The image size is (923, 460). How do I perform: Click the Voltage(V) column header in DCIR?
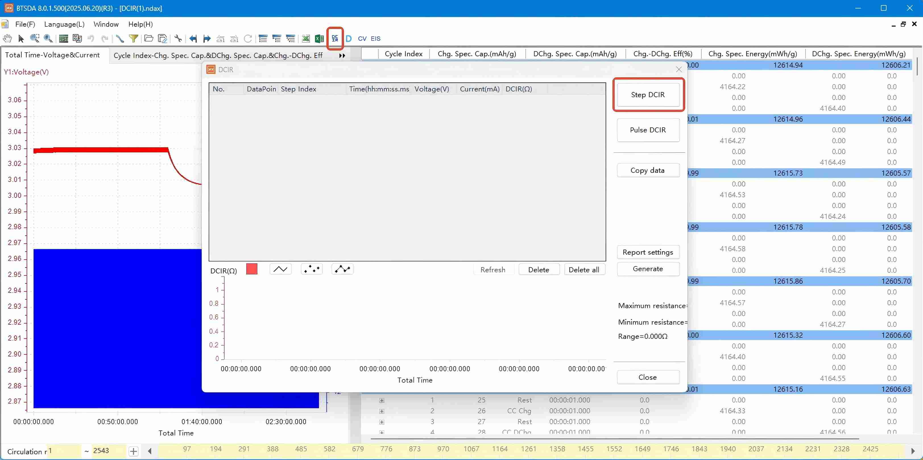pos(434,89)
